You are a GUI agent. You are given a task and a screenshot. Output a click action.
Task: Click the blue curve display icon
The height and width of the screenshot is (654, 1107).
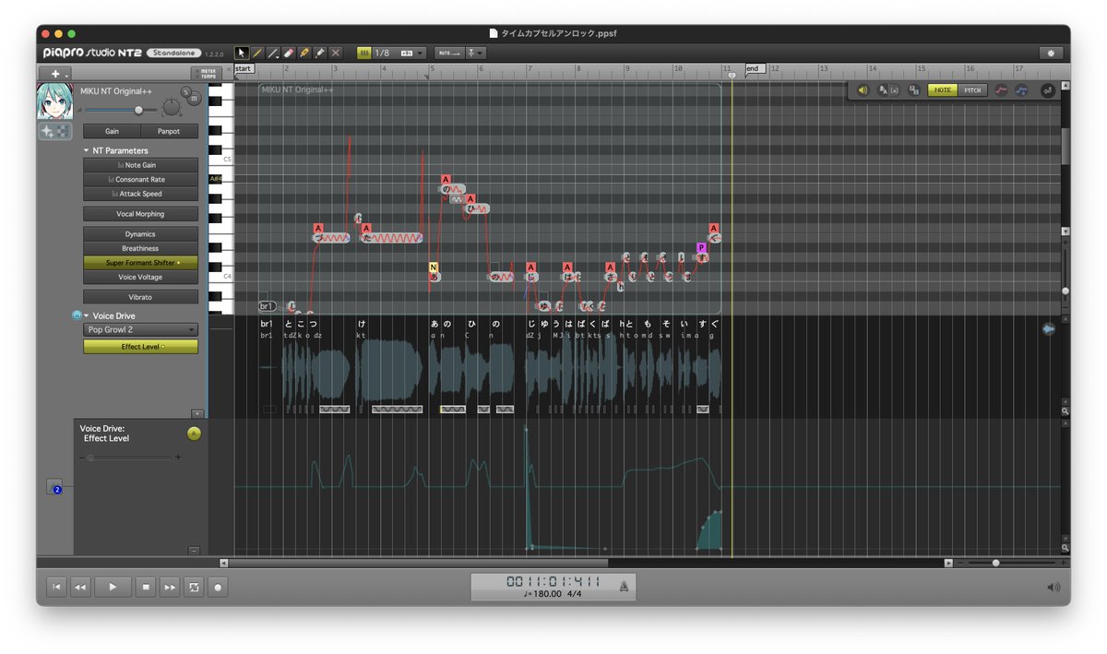(x=1022, y=90)
